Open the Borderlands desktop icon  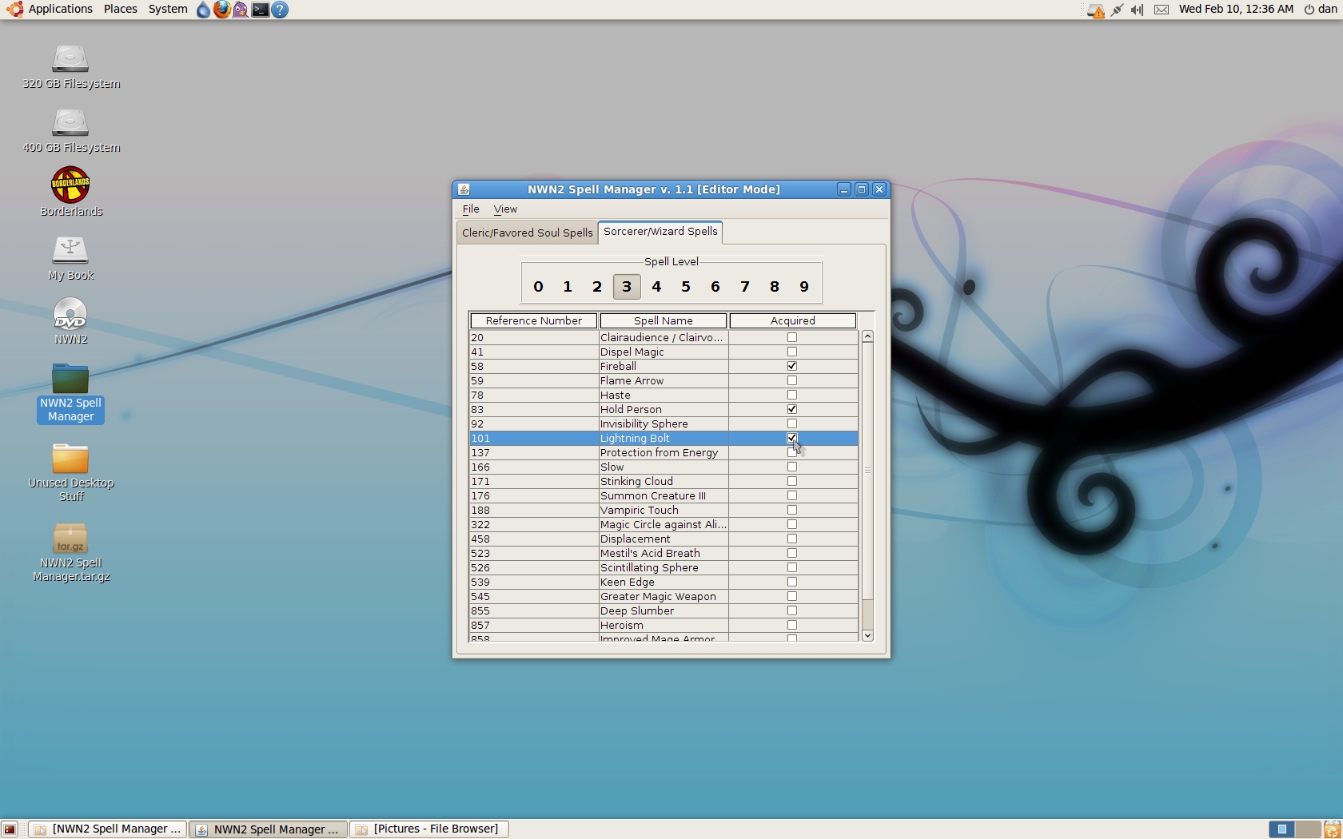tap(70, 185)
